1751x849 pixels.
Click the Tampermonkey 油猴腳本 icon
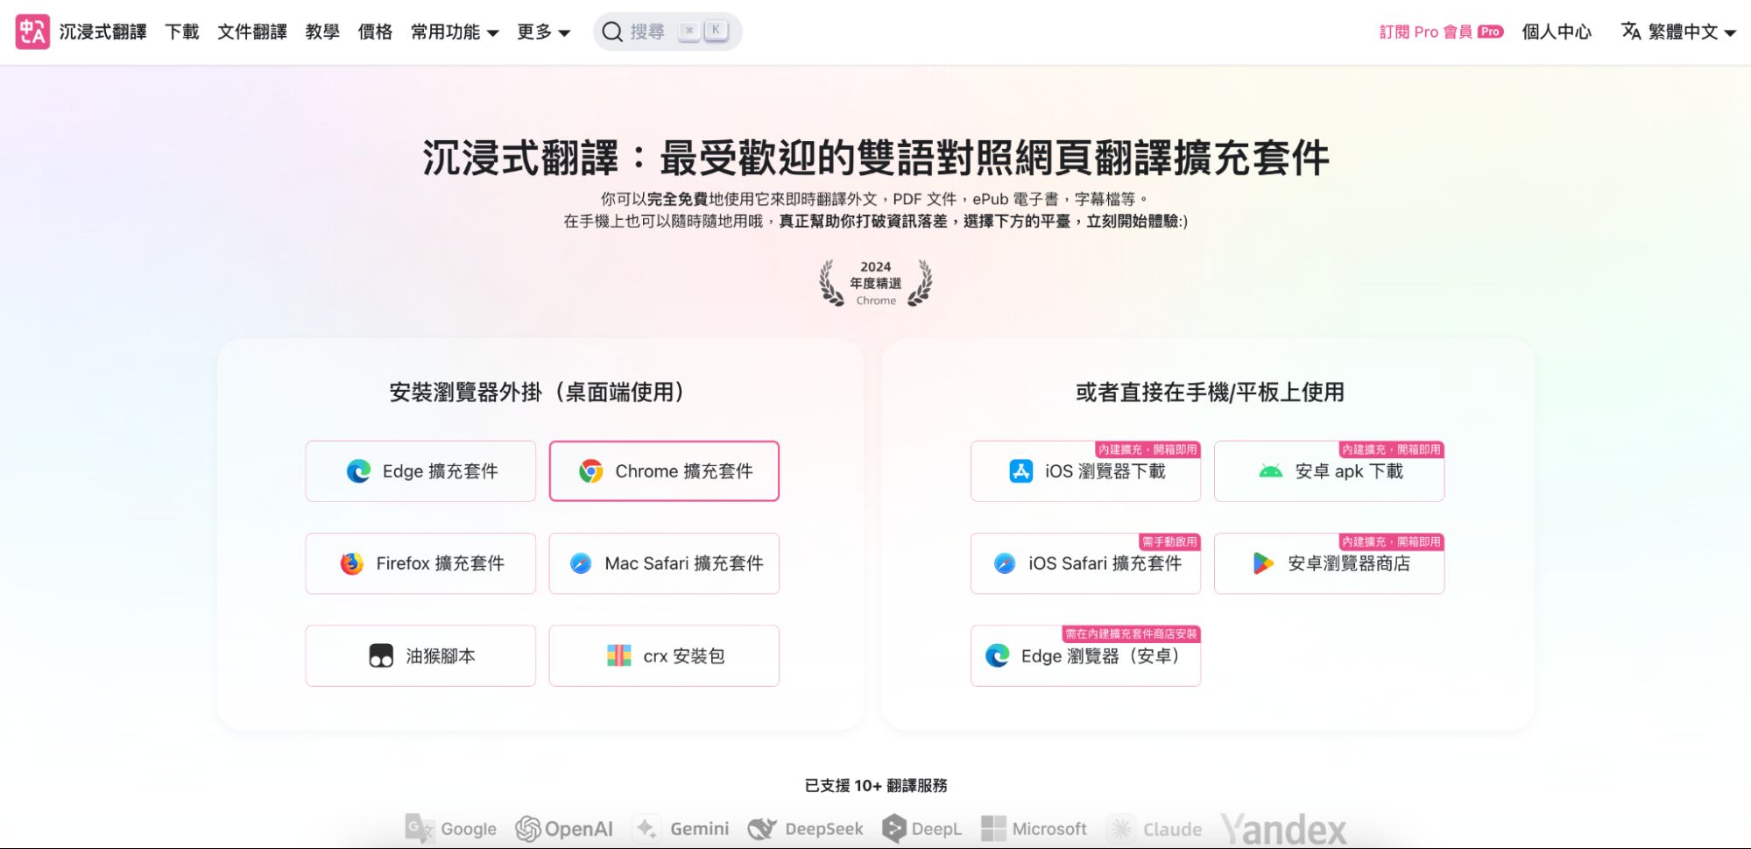click(x=381, y=656)
